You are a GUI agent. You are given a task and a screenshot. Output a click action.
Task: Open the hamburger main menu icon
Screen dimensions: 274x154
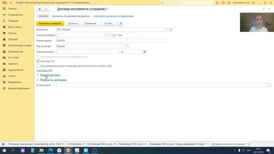[11, 3]
